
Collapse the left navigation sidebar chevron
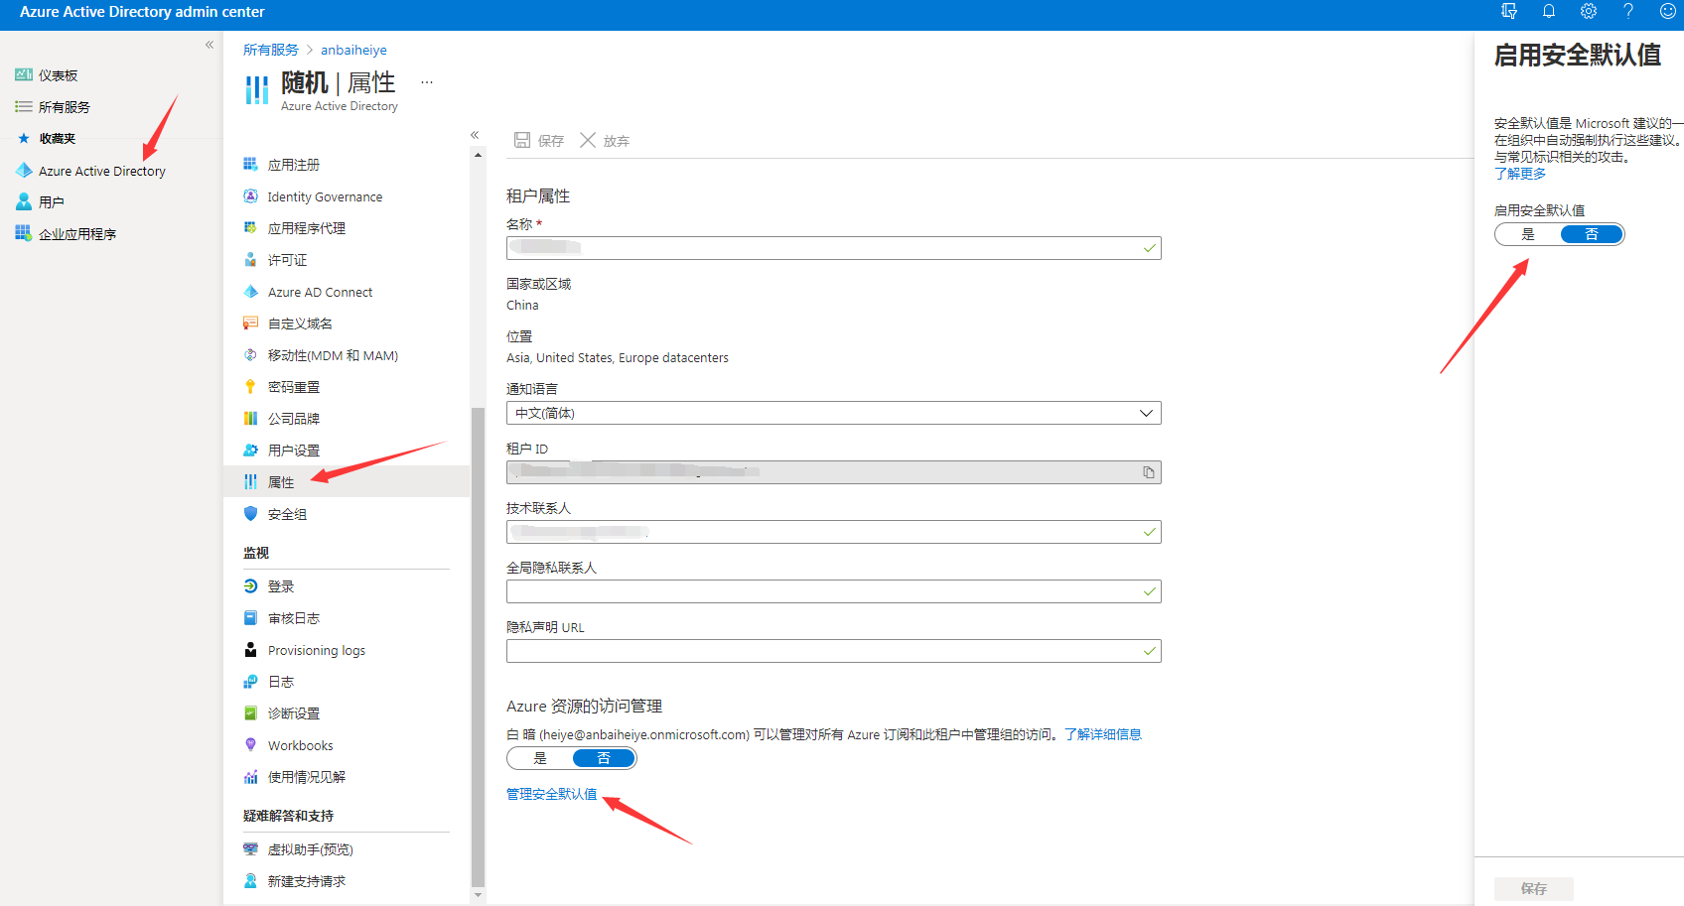(210, 45)
